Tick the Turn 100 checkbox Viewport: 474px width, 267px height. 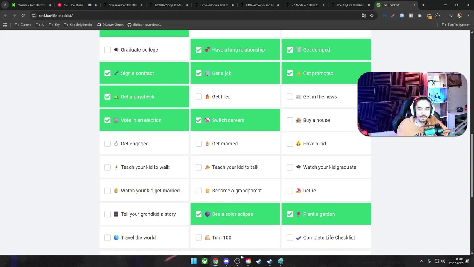pos(198,238)
